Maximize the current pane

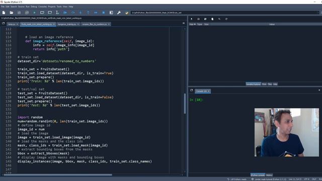111,13
